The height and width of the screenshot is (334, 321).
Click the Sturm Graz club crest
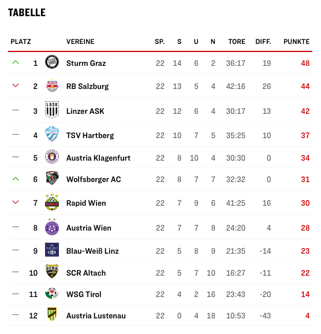tap(52, 62)
